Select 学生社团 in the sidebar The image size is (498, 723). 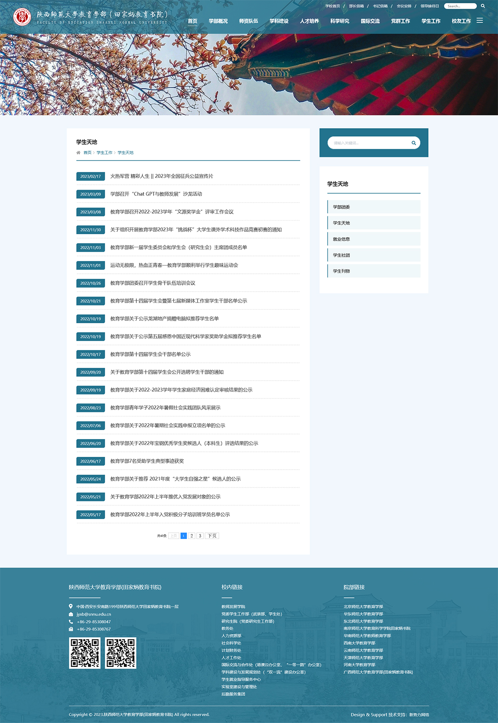tap(341, 255)
